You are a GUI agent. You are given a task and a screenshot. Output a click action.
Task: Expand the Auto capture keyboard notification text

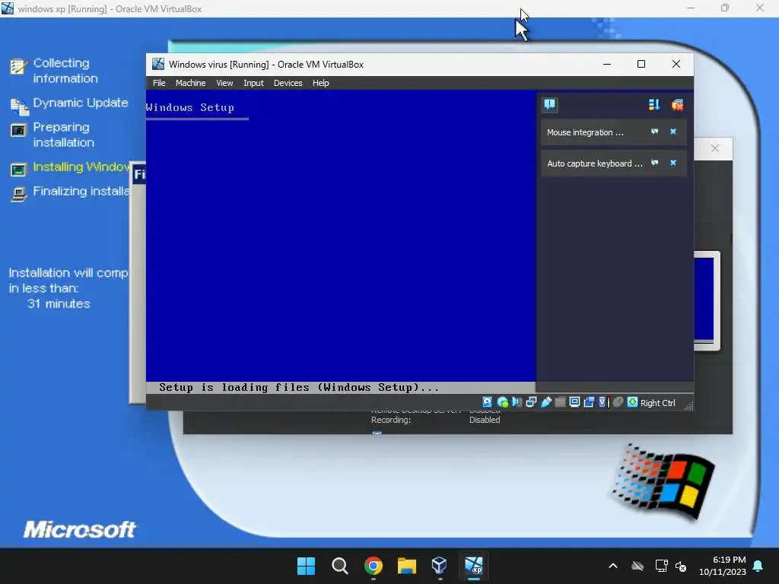[595, 163]
